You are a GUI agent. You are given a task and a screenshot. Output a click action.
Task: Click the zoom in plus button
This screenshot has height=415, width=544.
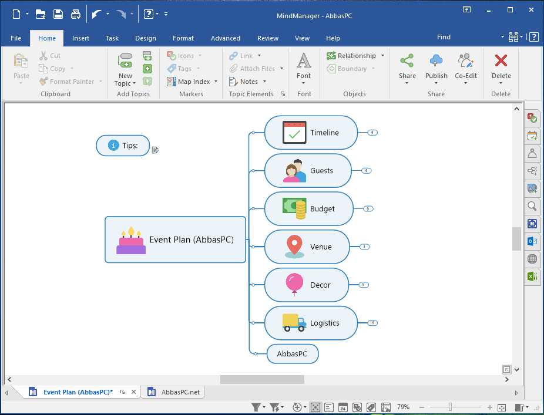(x=489, y=407)
